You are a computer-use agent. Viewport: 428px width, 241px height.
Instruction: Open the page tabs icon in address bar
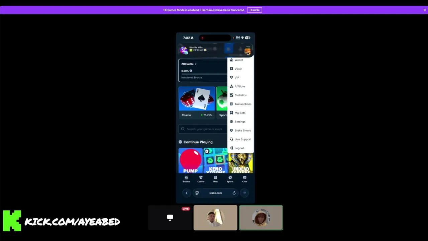197,193
